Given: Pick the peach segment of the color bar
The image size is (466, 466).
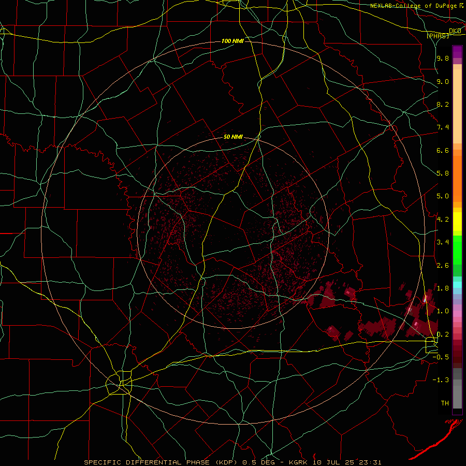Looking at the screenshot, I should (457, 106).
